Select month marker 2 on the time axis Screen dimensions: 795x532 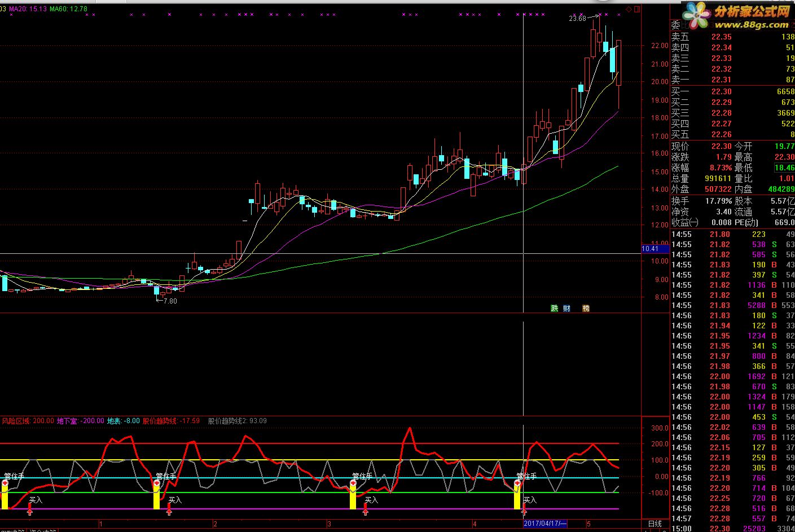[x=215, y=524]
